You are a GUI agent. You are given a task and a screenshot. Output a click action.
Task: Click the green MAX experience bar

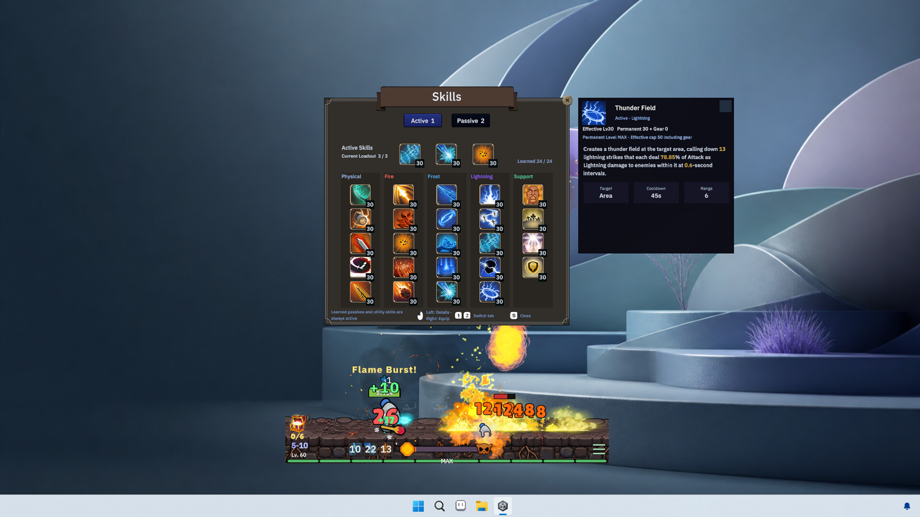(x=447, y=461)
